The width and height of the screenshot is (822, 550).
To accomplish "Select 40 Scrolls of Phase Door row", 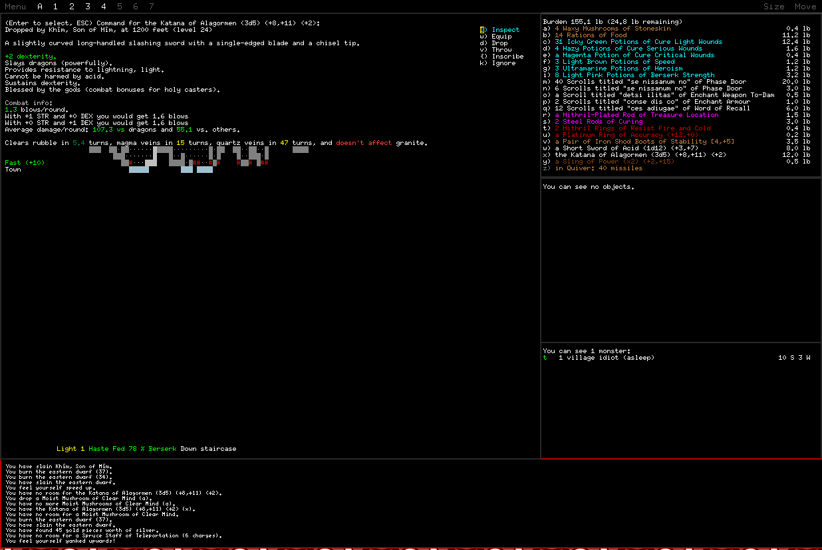I will [x=676, y=82].
